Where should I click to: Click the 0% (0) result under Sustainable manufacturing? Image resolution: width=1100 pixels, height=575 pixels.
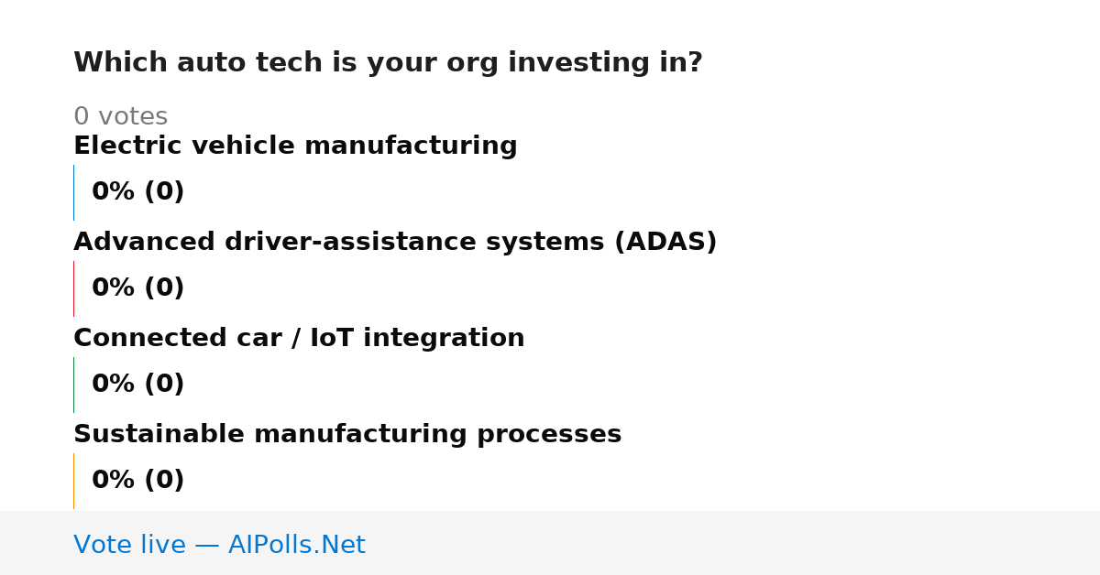138,481
